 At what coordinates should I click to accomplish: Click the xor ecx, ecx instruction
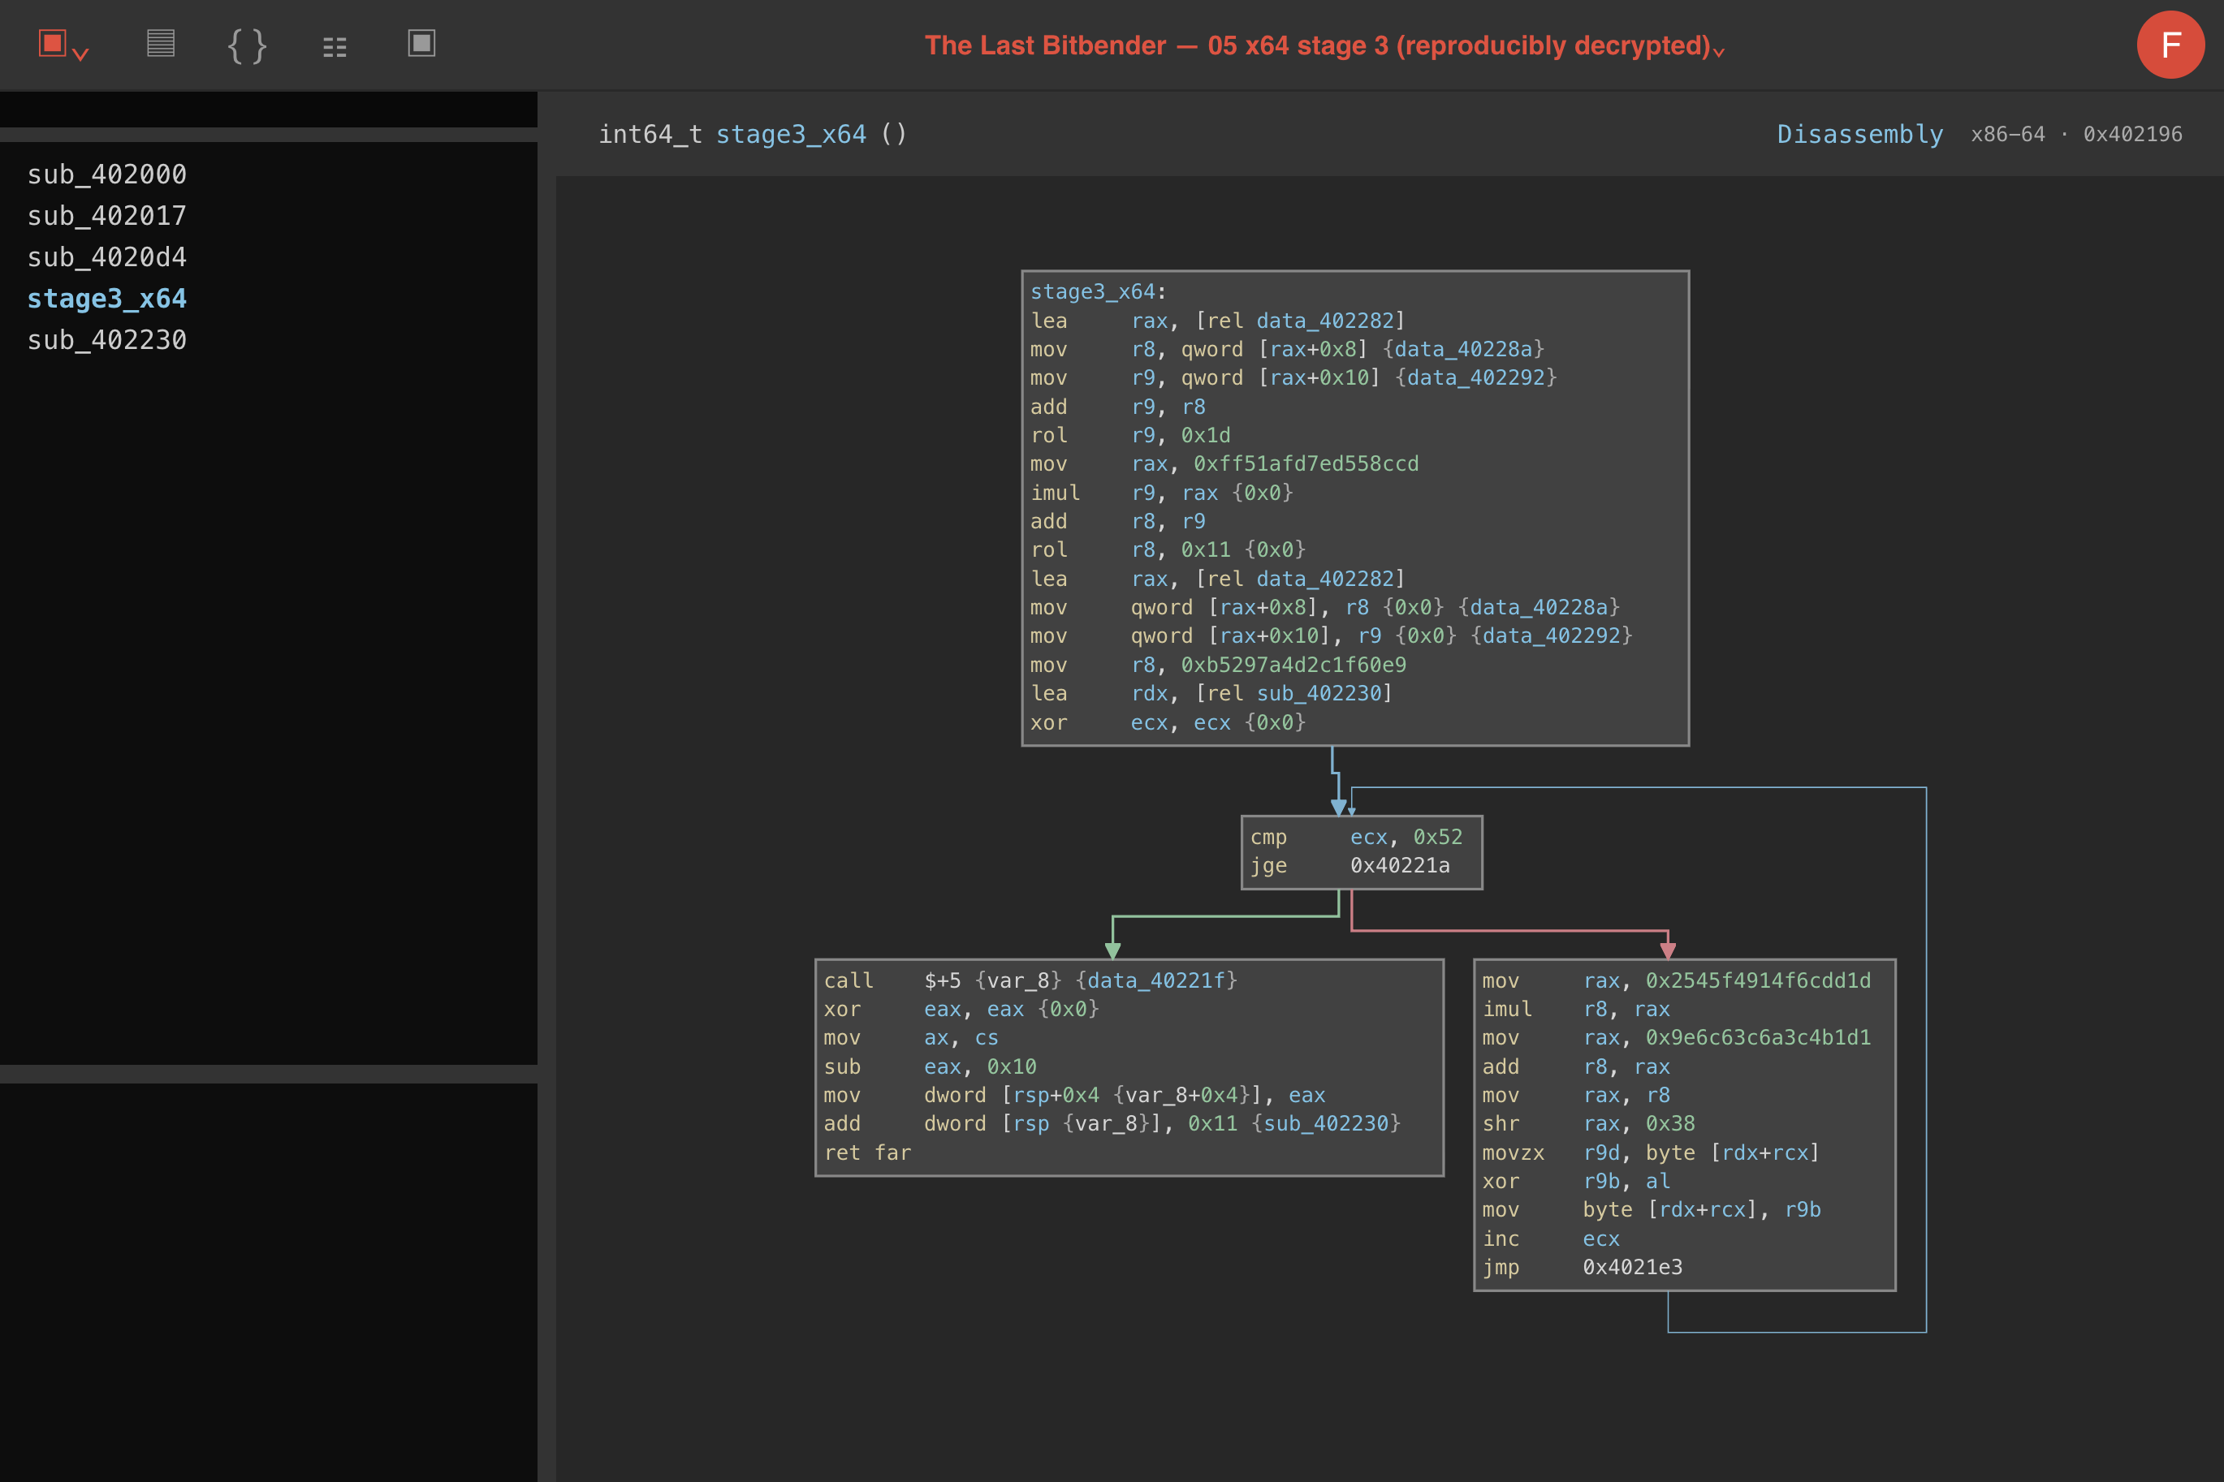click(x=1168, y=722)
